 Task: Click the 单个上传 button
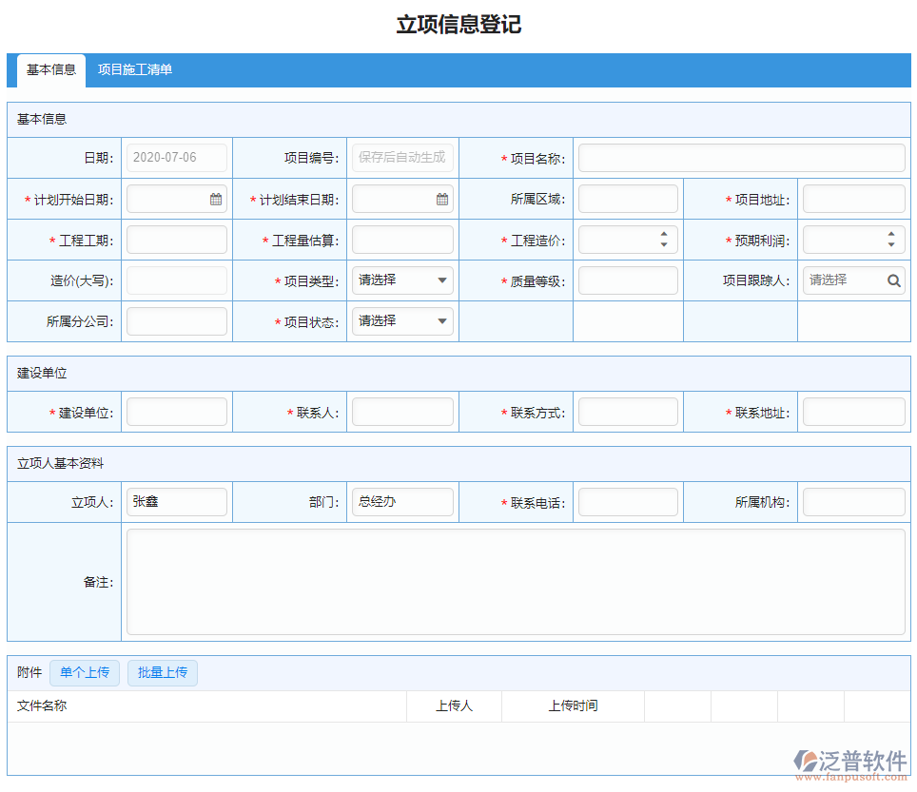tap(85, 673)
